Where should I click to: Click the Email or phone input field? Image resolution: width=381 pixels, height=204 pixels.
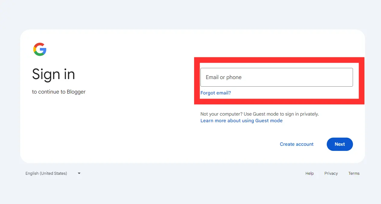pos(276,77)
